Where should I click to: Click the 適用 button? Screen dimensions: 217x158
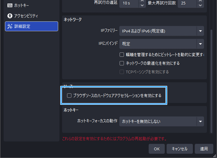click(x=204, y=149)
